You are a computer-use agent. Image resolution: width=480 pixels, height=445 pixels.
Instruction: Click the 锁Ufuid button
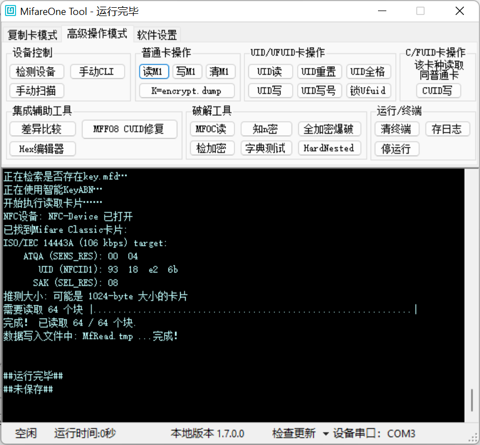coord(368,90)
